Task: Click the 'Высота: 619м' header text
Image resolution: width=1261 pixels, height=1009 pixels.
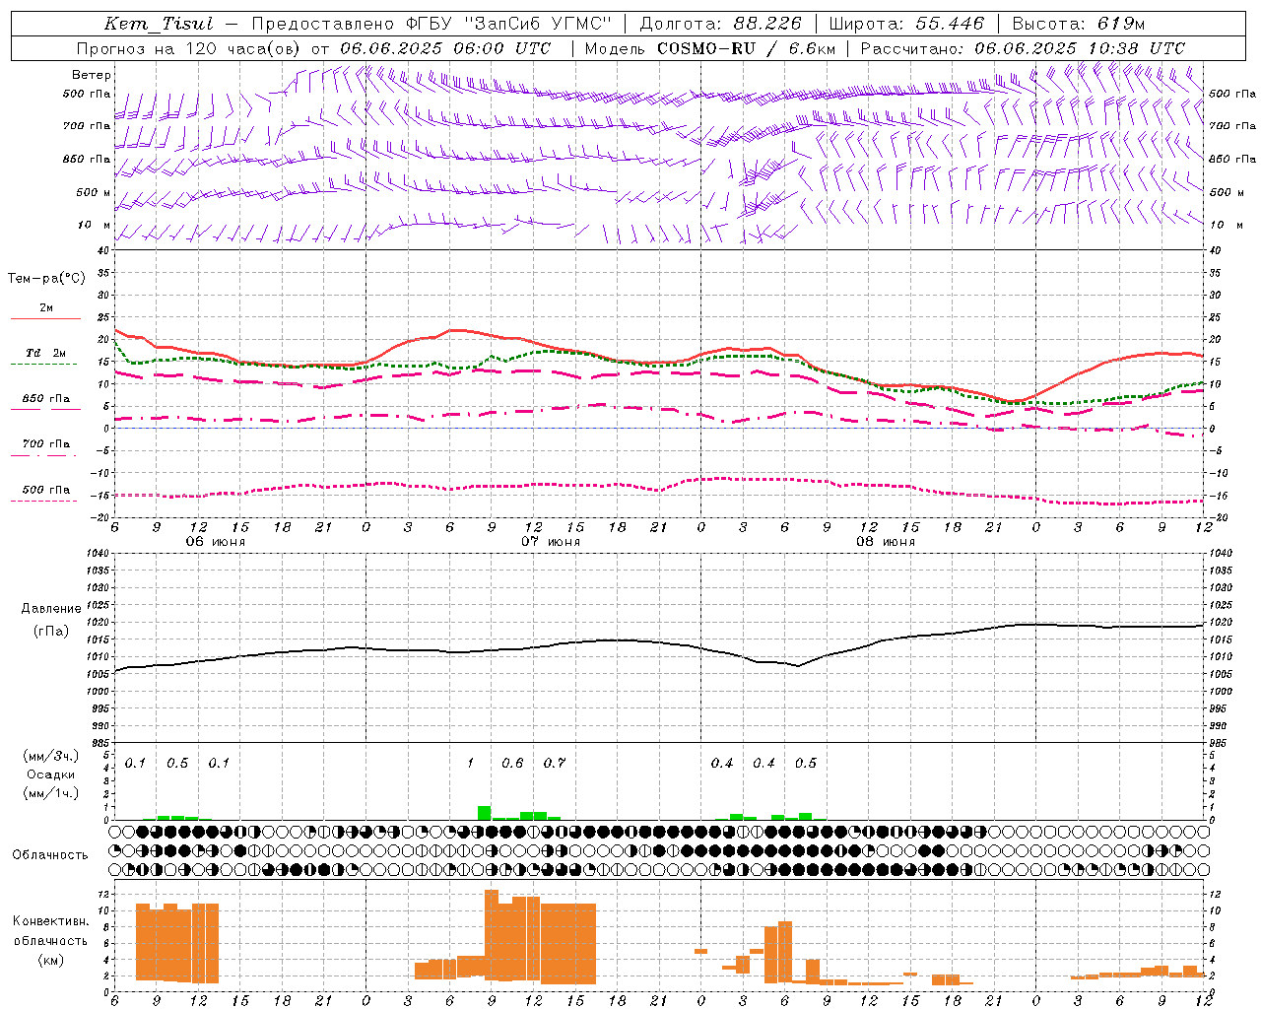Action: (1079, 24)
